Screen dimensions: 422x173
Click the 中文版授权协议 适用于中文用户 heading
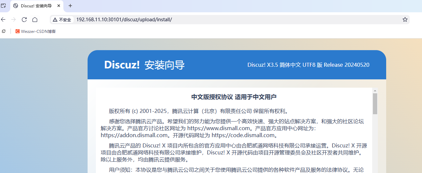(x=234, y=97)
